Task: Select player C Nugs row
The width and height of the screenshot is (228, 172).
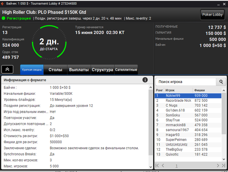Action: (x=188, y=106)
